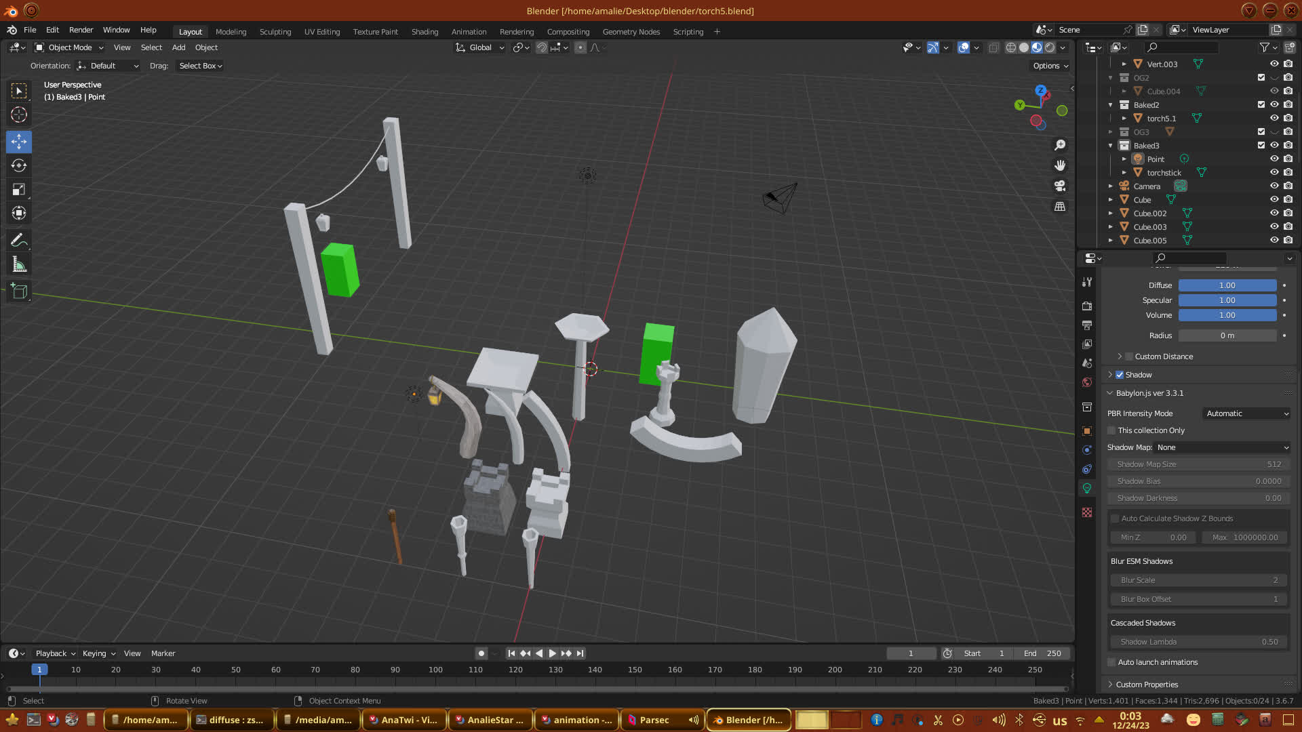Expand the Custom Properties panel
This screenshot has width=1302, height=732.
[1147, 685]
